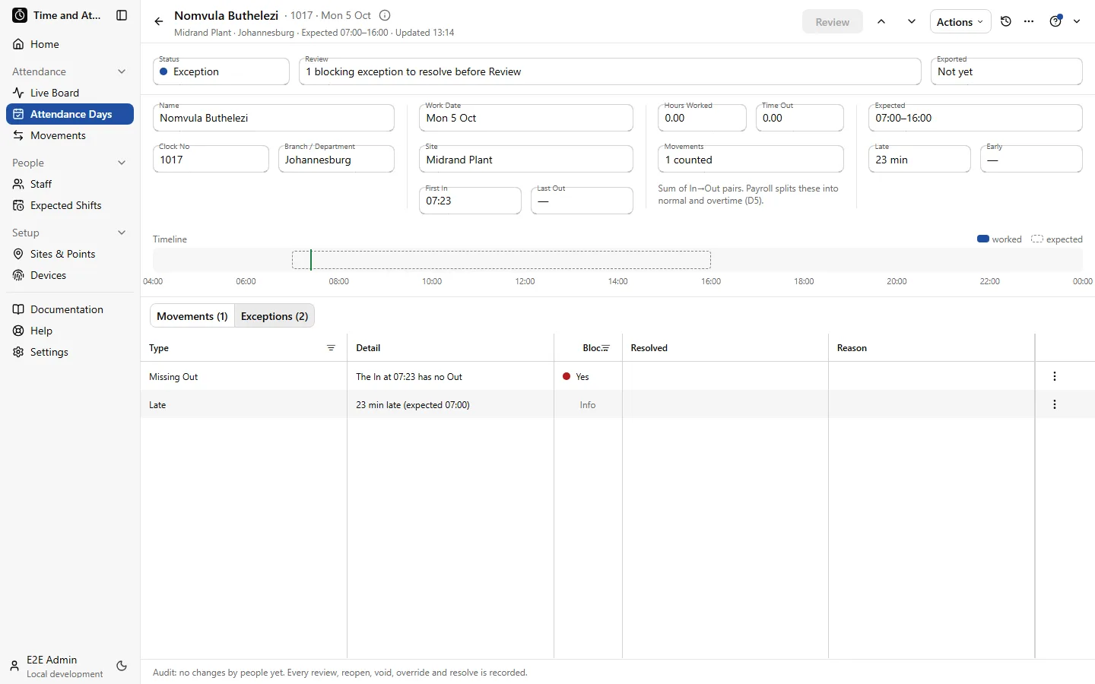Open Expected Shifts in the sidebar
1095x684 pixels.
click(70, 205)
